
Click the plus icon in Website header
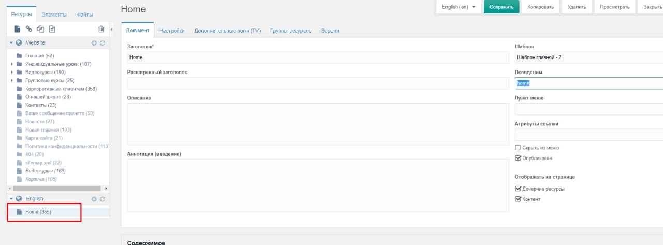[x=94, y=43]
